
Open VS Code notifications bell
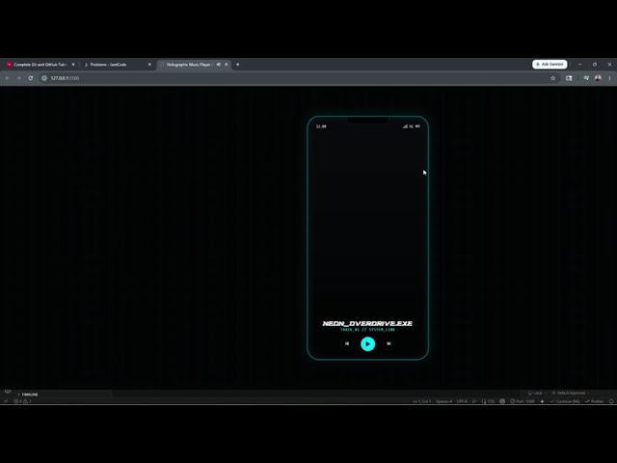pos(611,401)
